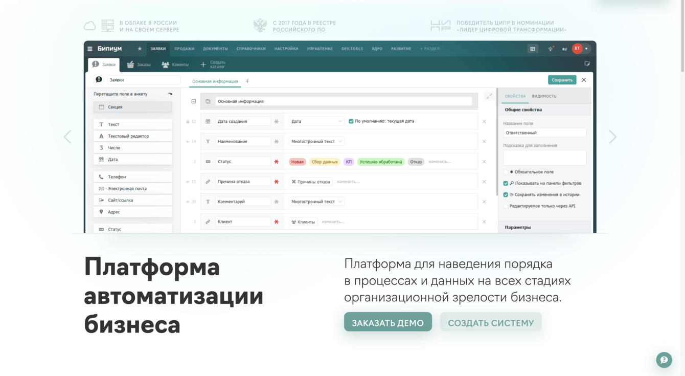Click the lightbulb notifications icon
This screenshot has height=376, width=685.
click(x=551, y=49)
